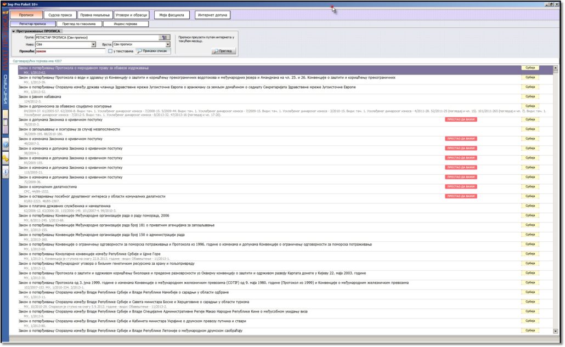
Task: Open the Врста dropdown
Action: pyautogui.click(x=167, y=44)
